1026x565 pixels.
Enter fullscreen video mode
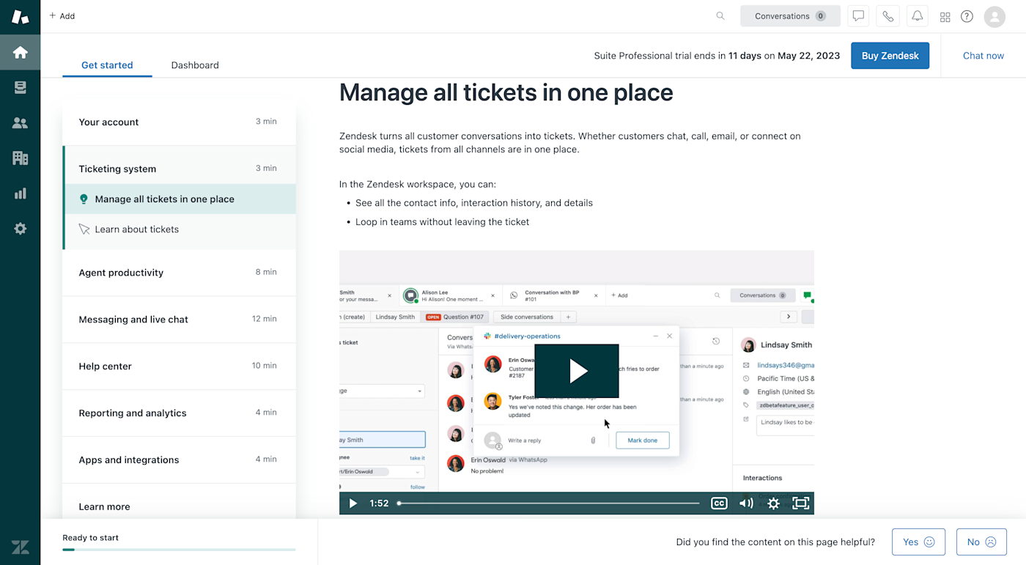800,503
